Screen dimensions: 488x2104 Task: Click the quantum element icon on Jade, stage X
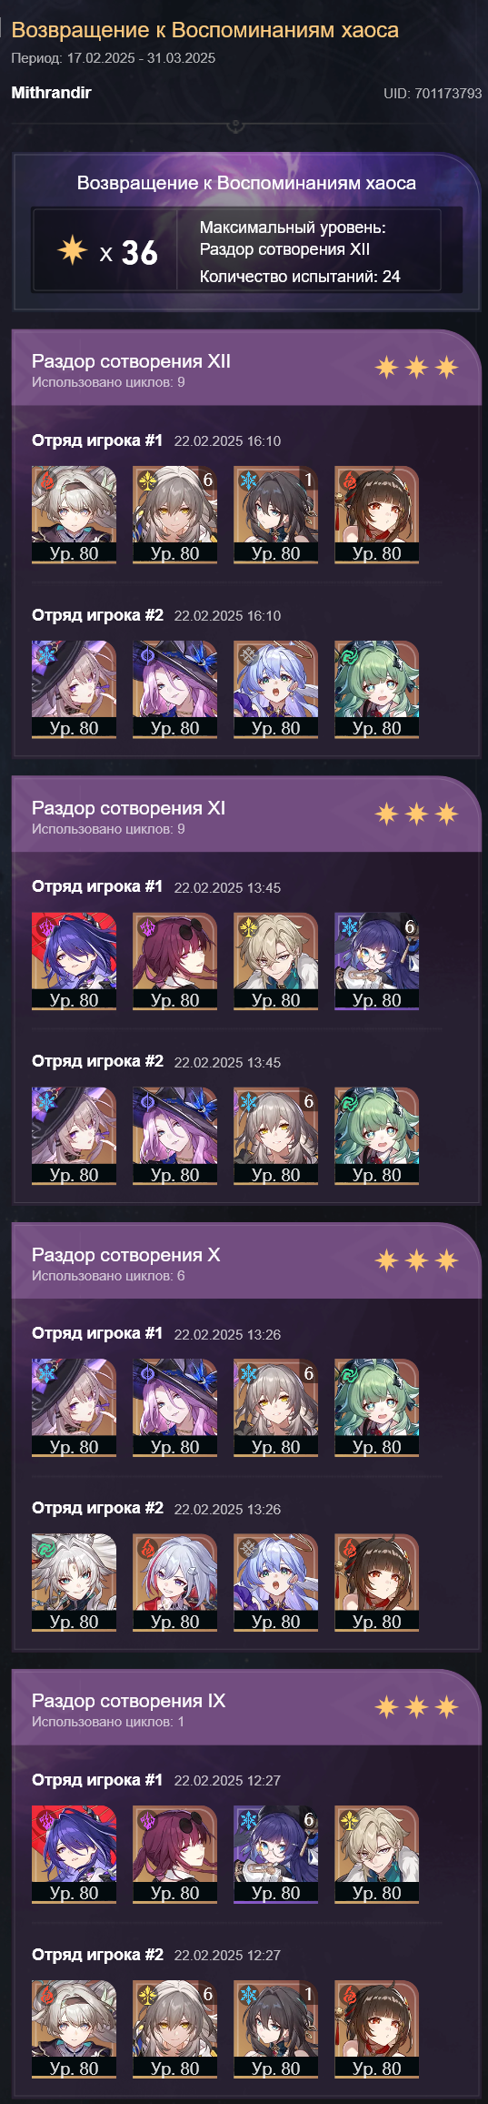point(145,1373)
